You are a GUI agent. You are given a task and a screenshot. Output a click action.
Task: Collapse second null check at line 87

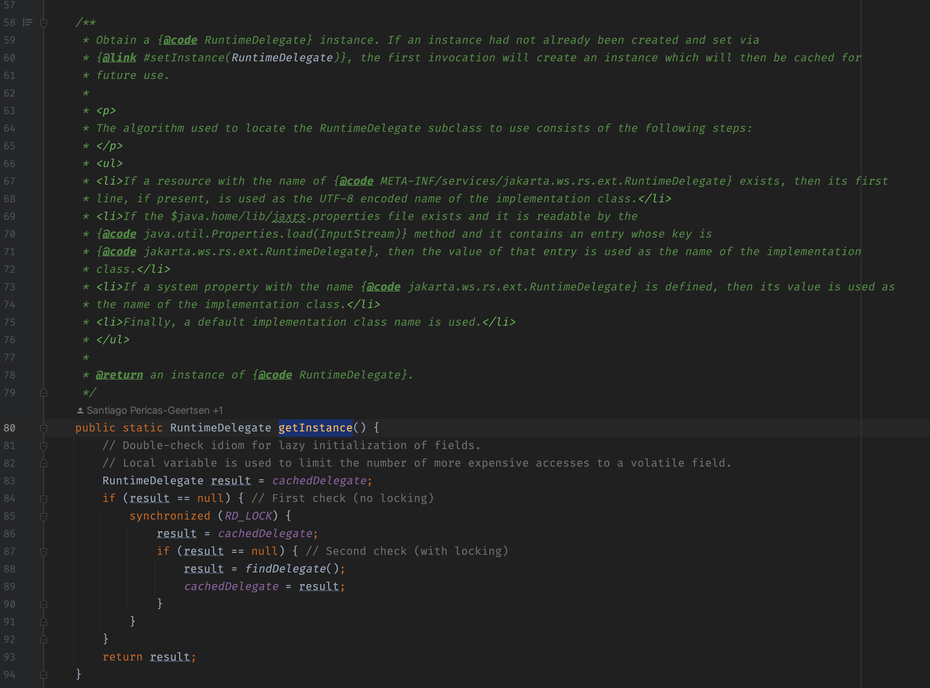click(x=44, y=552)
